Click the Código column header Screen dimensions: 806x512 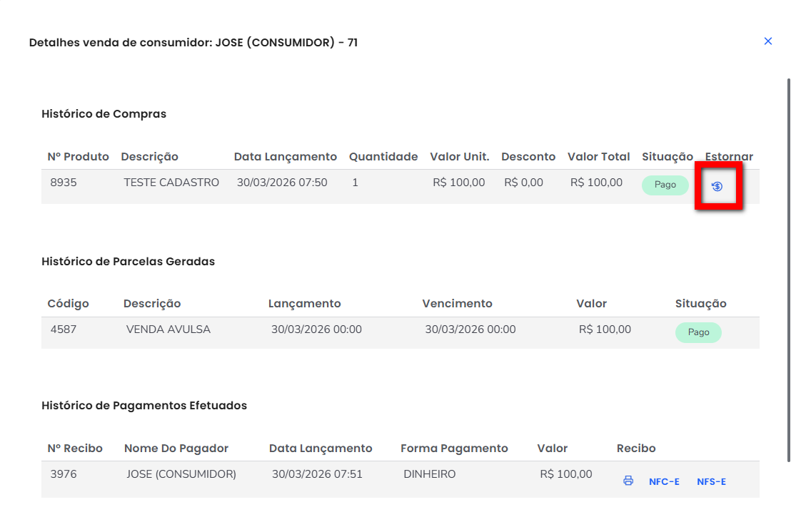pyautogui.click(x=69, y=304)
